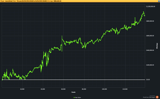Click the 100,000 hands axis tick label
The height and width of the screenshot is (99, 160).
click(x=104, y=89)
